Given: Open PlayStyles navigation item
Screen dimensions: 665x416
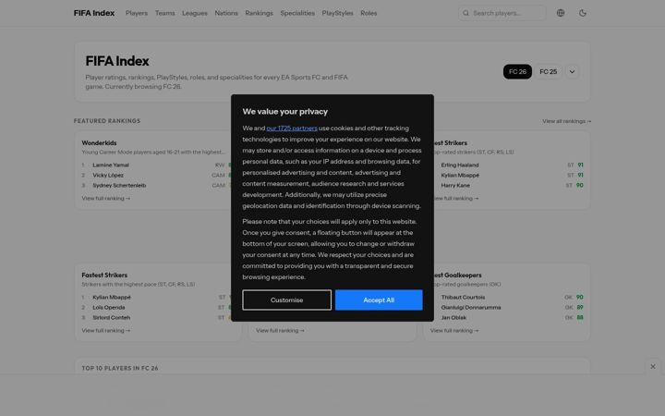Looking at the screenshot, I should [x=338, y=13].
